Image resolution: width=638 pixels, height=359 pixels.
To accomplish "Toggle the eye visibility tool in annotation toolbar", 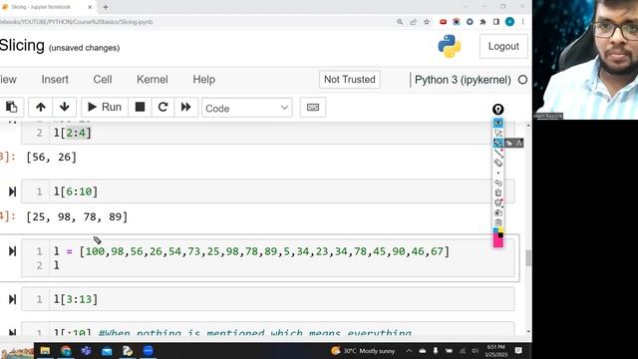I will pyautogui.click(x=498, y=123).
